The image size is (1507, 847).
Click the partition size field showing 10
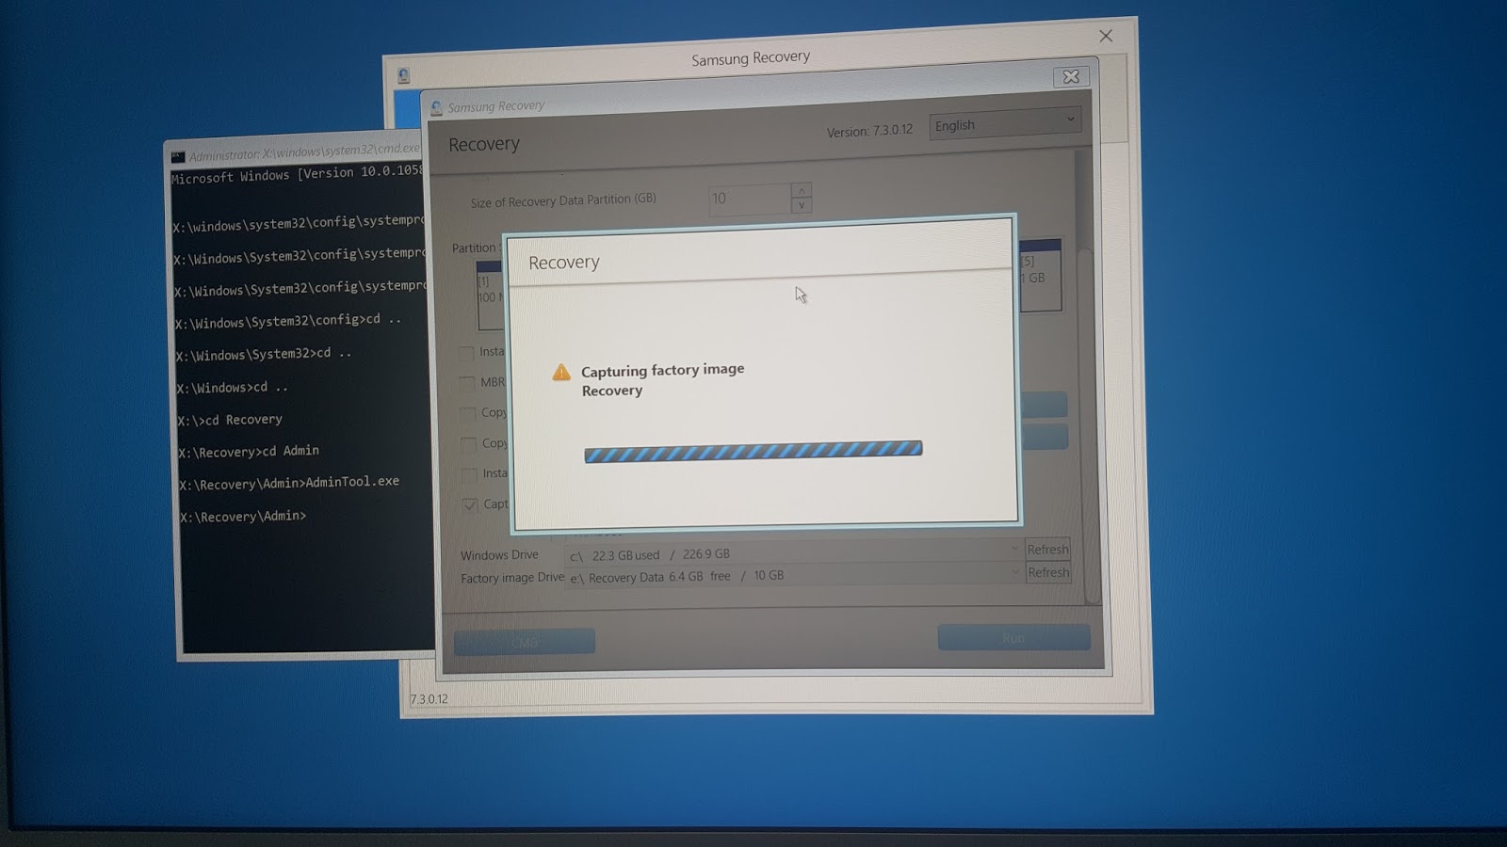tap(744, 199)
